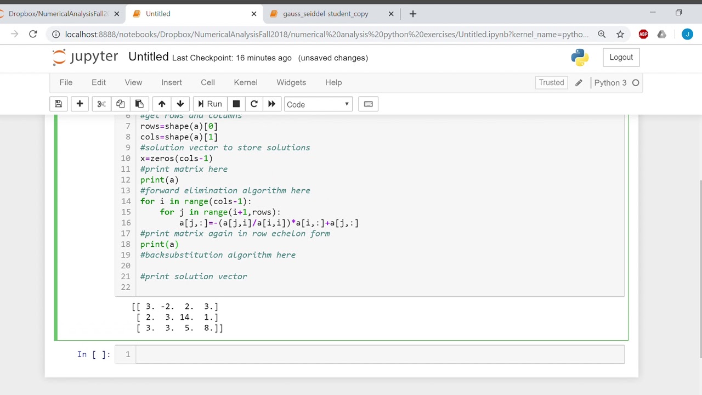
Task: Click the comment #backsubstitution algorithm here
Action: click(x=218, y=255)
